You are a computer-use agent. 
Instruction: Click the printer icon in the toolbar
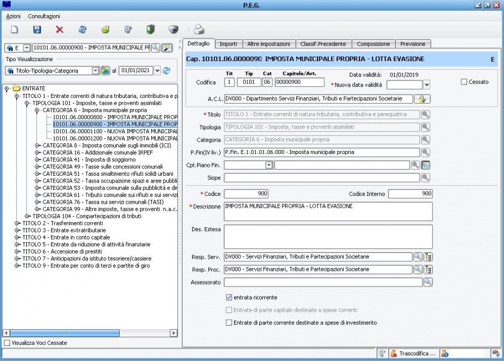[199, 30]
